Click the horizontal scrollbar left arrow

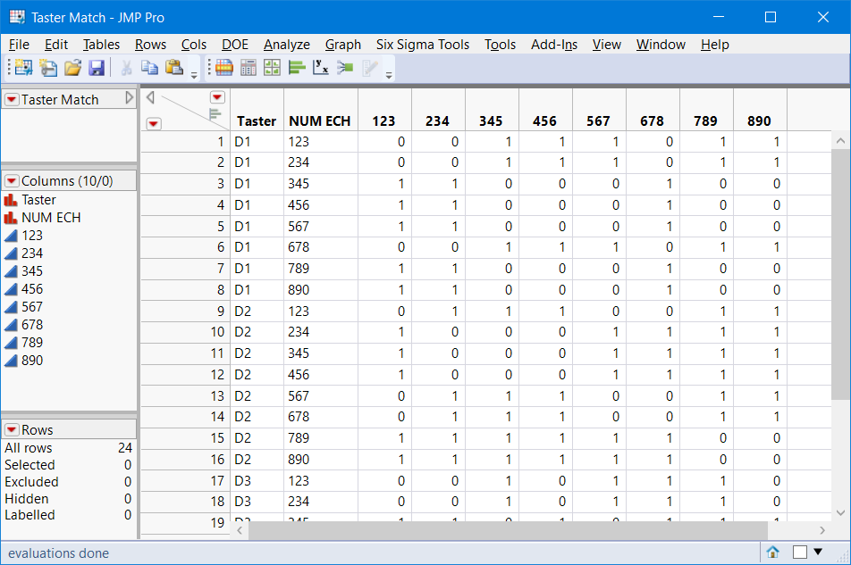240,530
